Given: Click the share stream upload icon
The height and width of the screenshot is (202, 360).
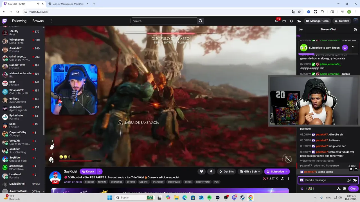Looking at the screenshot, I should pos(282,178).
